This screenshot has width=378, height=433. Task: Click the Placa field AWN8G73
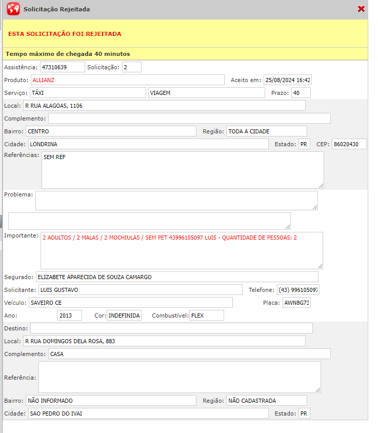296,303
